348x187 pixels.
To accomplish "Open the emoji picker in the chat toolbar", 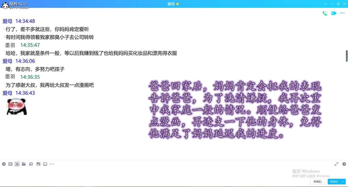I will coord(4,164).
